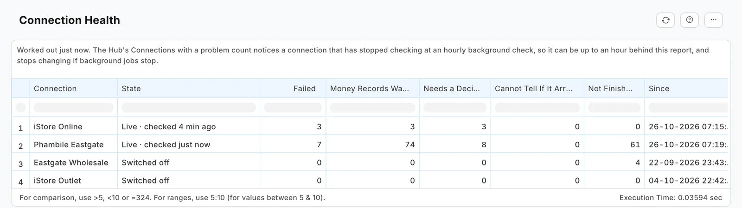
Task: Click Switched off state for Eastgate Wholesale
Action: coord(189,163)
